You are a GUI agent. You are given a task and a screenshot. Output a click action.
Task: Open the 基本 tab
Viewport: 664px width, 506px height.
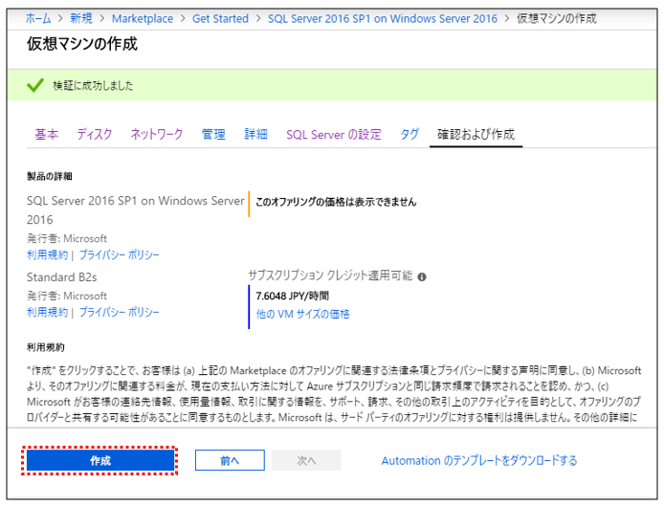point(47,134)
